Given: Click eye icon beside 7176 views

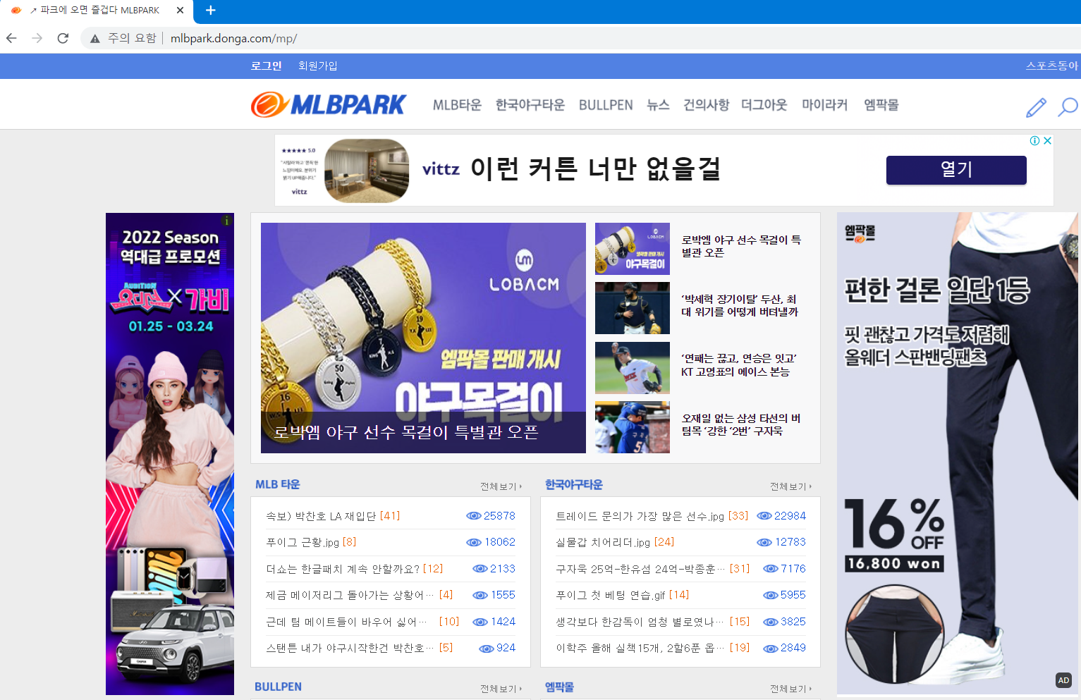Looking at the screenshot, I should tap(771, 569).
